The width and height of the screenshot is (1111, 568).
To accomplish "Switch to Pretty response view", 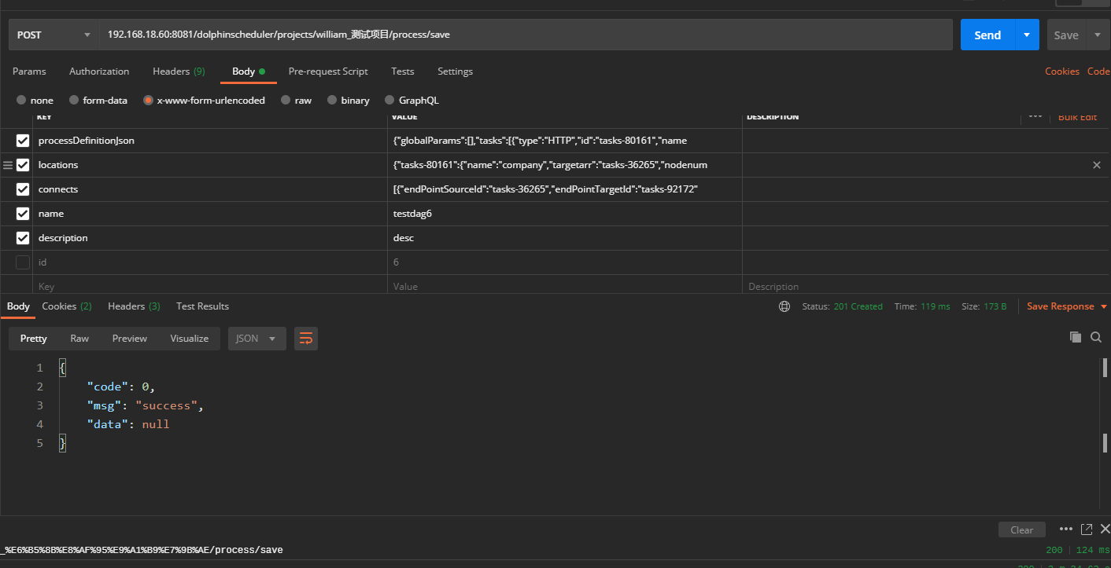I will click(34, 339).
